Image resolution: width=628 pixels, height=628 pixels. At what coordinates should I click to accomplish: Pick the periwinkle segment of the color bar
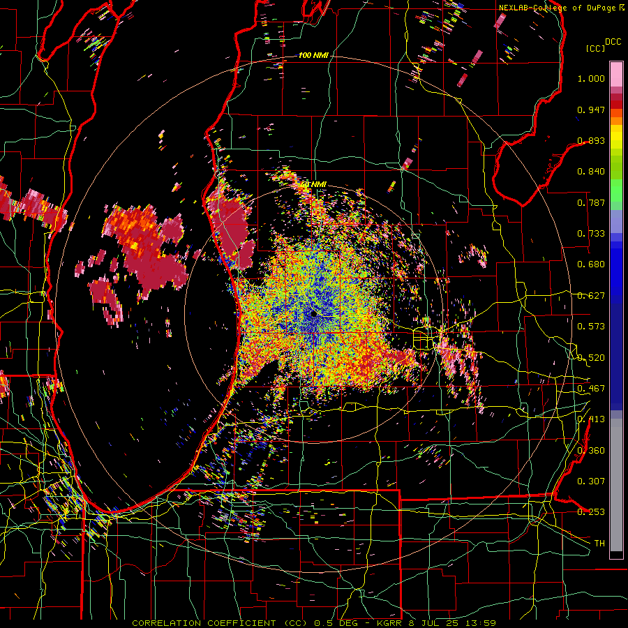[616, 221]
